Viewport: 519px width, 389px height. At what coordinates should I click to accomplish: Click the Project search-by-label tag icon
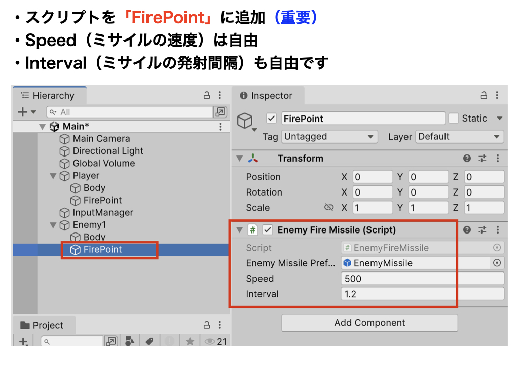click(150, 341)
